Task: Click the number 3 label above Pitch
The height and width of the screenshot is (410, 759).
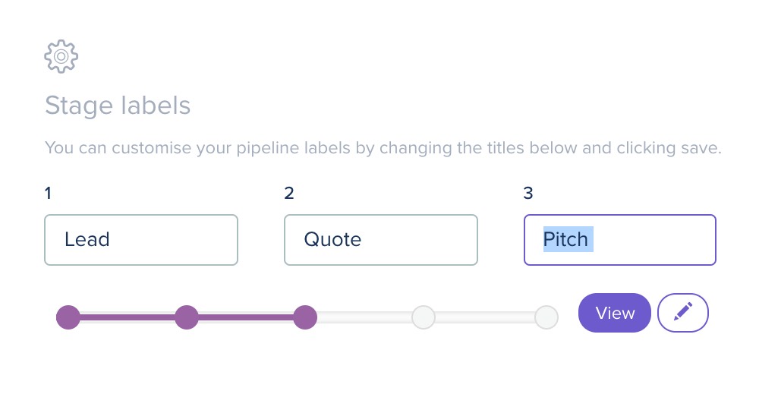Action: click(x=528, y=193)
